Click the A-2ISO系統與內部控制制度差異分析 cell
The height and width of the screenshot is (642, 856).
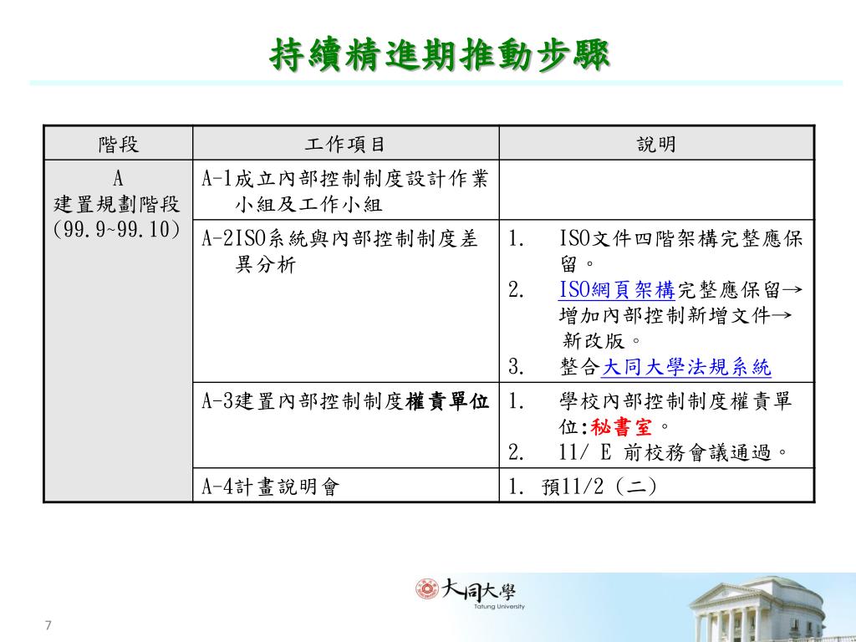coord(345,301)
